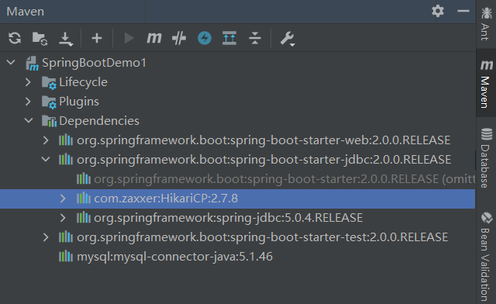The height and width of the screenshot is (304, 496).
Task: Select com.zaxxer:HikariCP:2.7.8 row
Action: point(238,199)
